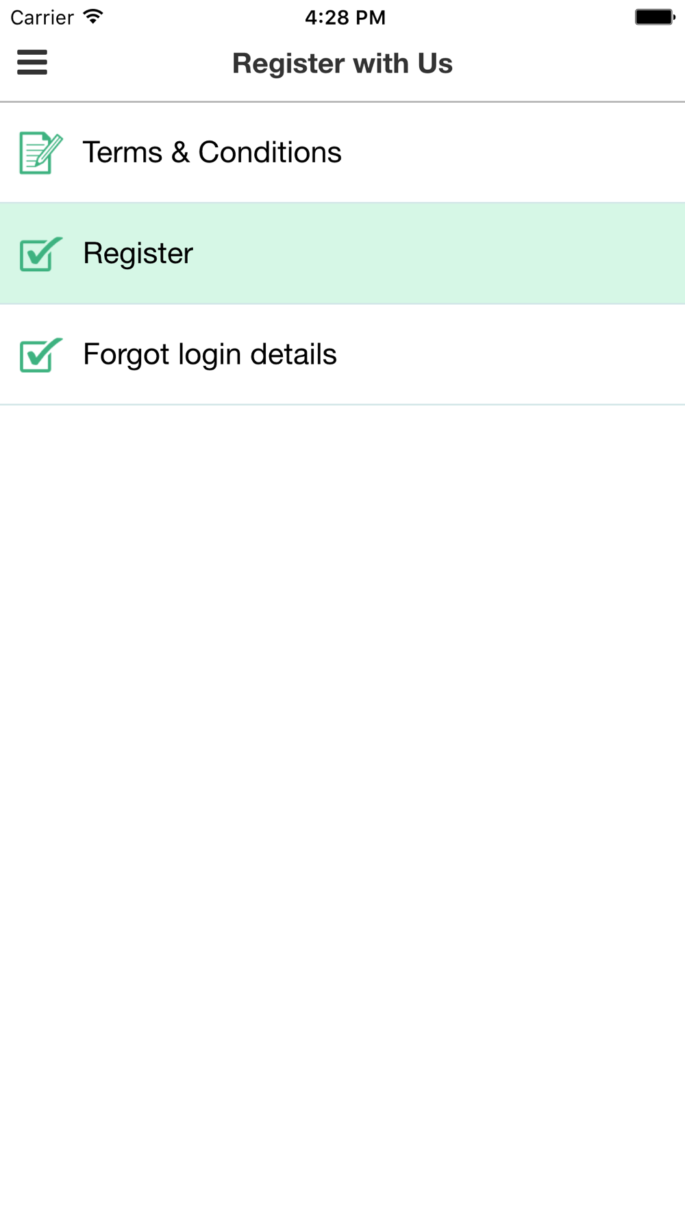Tap the Terms & Conditions document-pencil icon
The height and width of the screenshot is (1218, 685).
click(x=41, y=153)
